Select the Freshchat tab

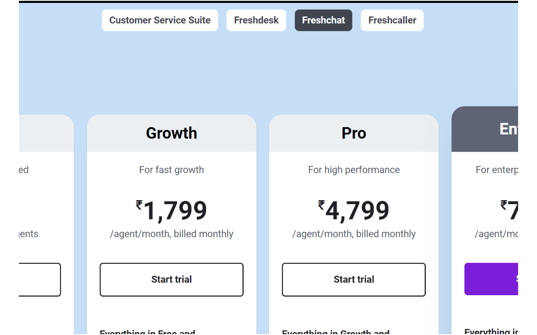click(323, 20)
